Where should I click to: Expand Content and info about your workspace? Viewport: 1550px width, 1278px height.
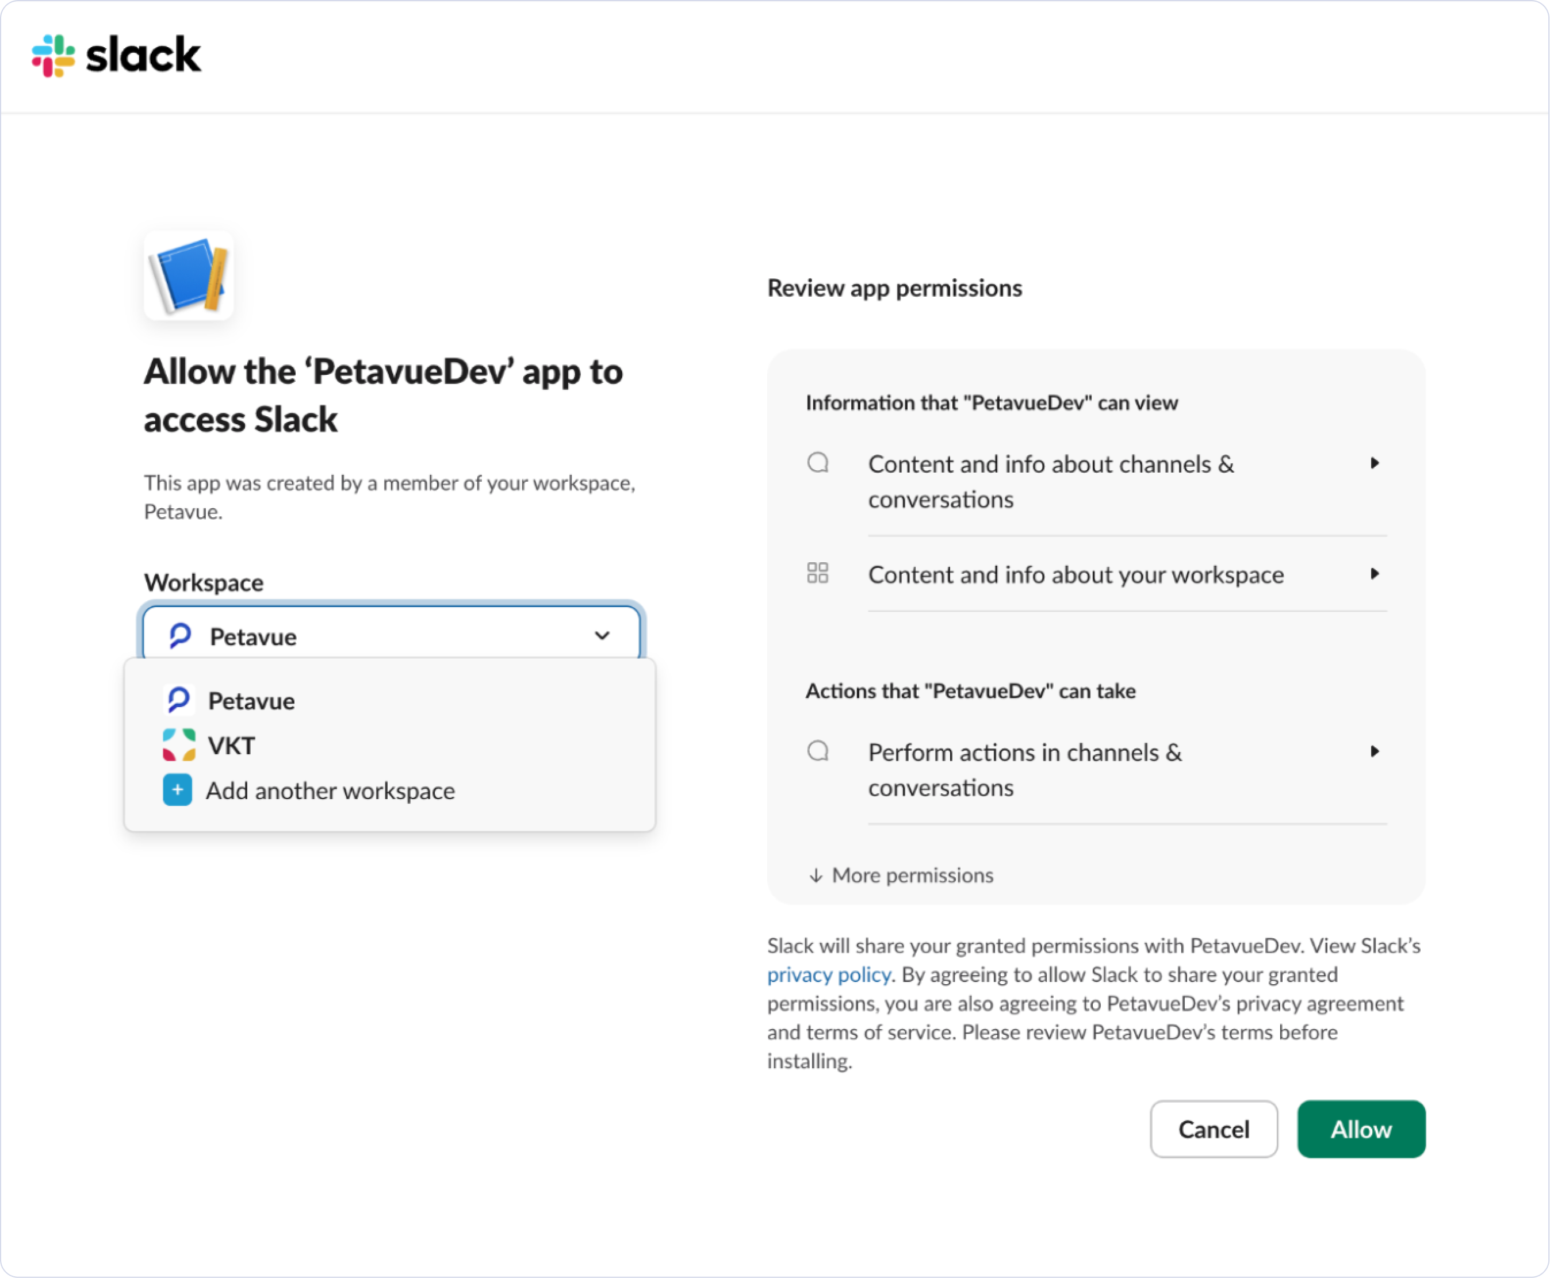pyautogui.click(x=1096, y=574)
